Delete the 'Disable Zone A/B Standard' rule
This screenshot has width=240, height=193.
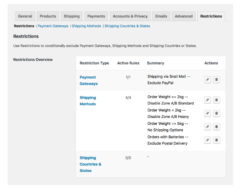pos(216,100)
